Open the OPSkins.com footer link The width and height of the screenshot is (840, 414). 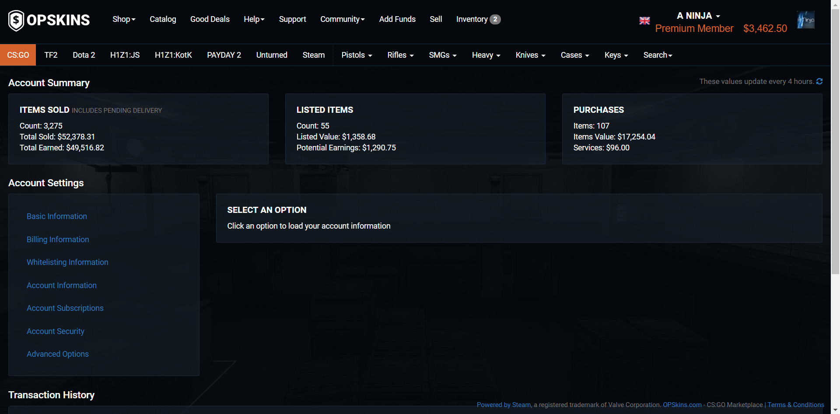682,405
